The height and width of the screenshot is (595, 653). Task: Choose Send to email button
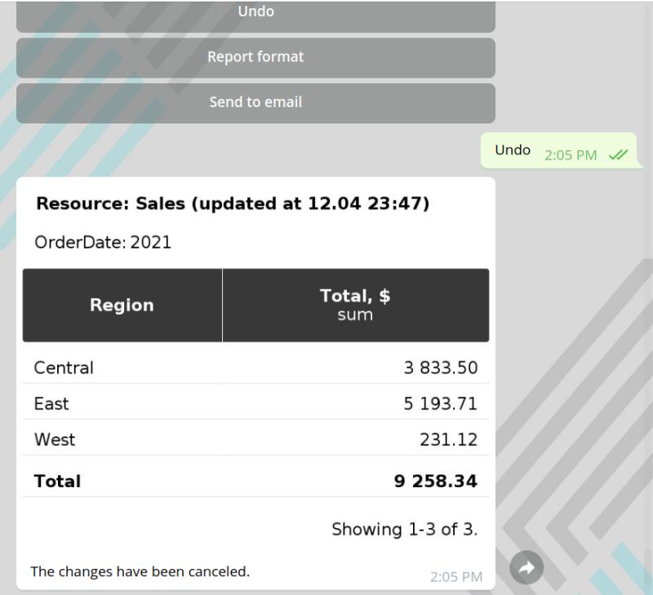255,102
